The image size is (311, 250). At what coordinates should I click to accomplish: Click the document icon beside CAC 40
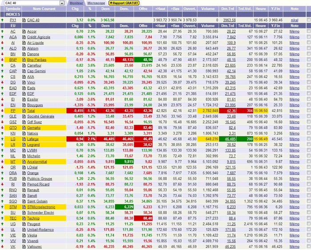click(24, 20)
